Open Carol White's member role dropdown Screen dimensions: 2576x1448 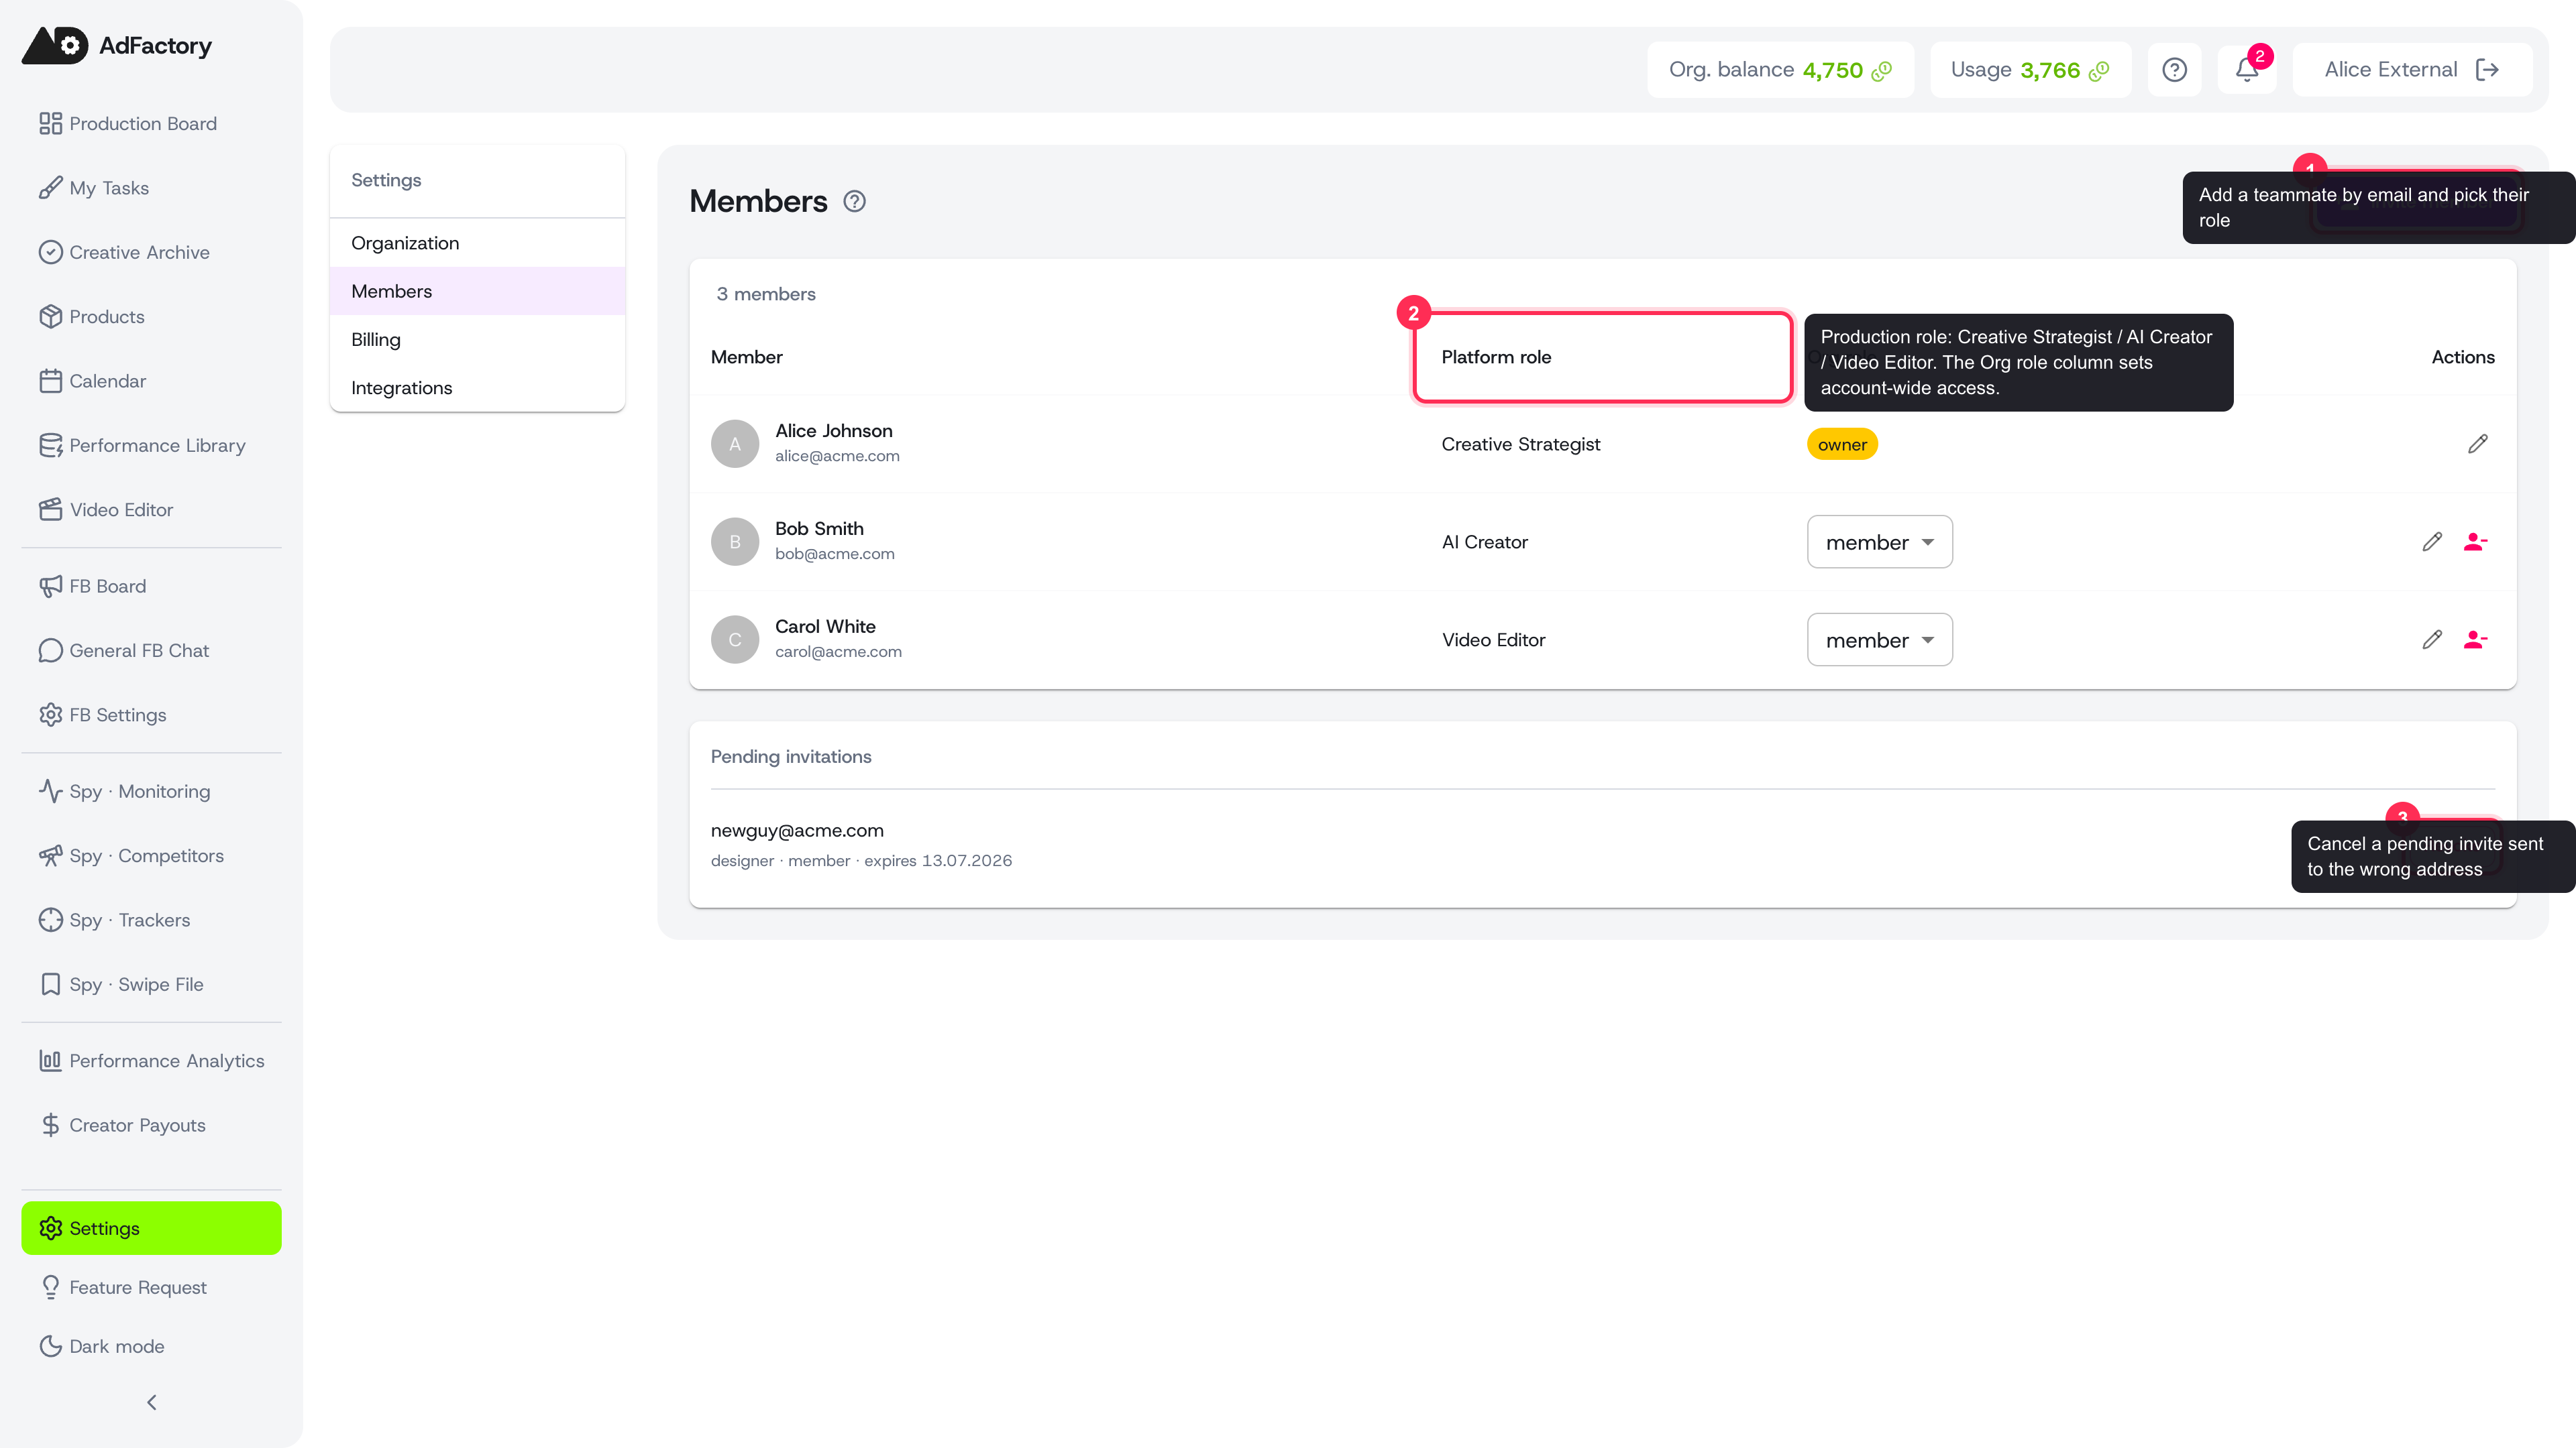point(1879,640)
